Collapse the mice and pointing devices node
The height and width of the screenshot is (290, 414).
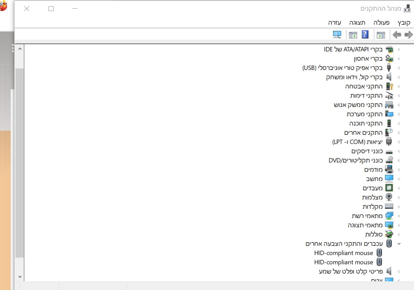399,244
